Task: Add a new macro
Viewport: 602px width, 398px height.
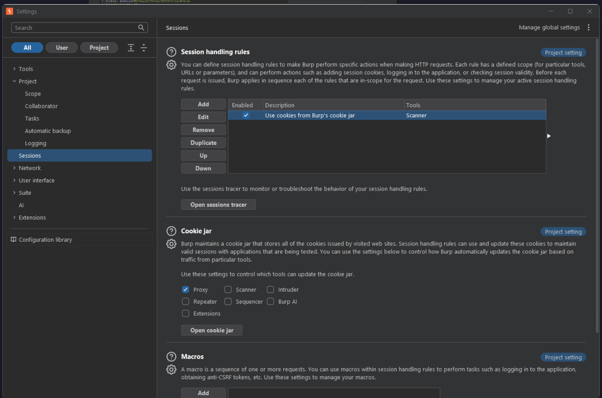Action: point(203,393)
